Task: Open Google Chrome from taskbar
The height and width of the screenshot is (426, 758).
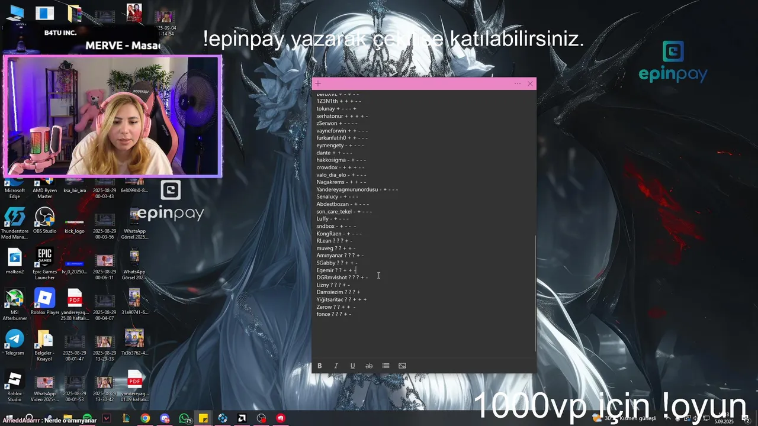Action: click(x=145, y=418)
